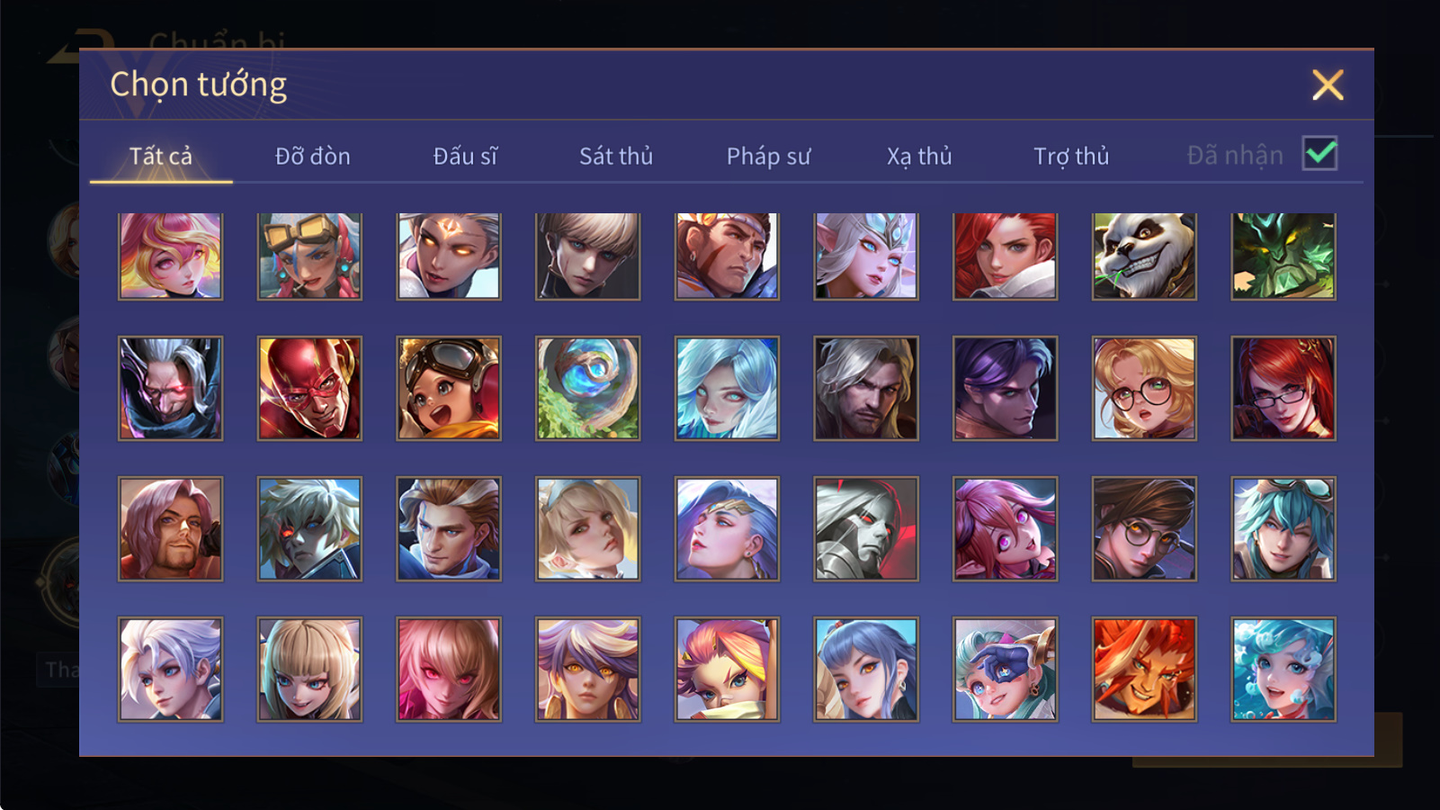Pick the silver-haired elf with crown
Image resolution: width=1440 pixels, height=810 pixels.
pos(866,256)
